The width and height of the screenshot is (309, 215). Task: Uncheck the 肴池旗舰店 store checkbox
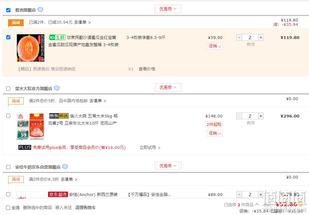(8, 10)
